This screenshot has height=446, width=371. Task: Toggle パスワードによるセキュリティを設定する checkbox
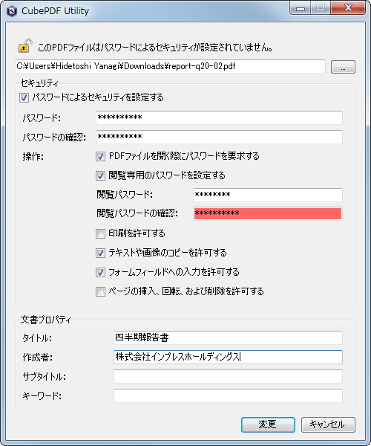(24, 98)
